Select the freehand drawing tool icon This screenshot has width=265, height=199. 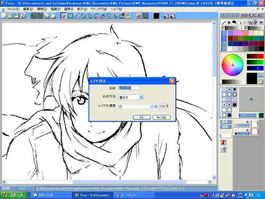[x=64, y=16]
